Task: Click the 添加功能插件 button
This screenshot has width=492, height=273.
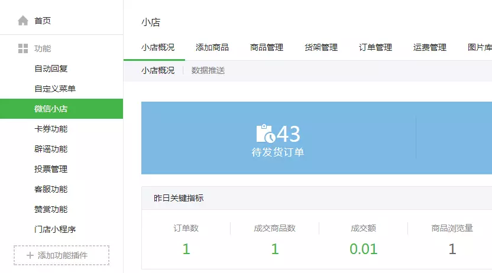Action: pyautogui.click(x=61, y=255)
